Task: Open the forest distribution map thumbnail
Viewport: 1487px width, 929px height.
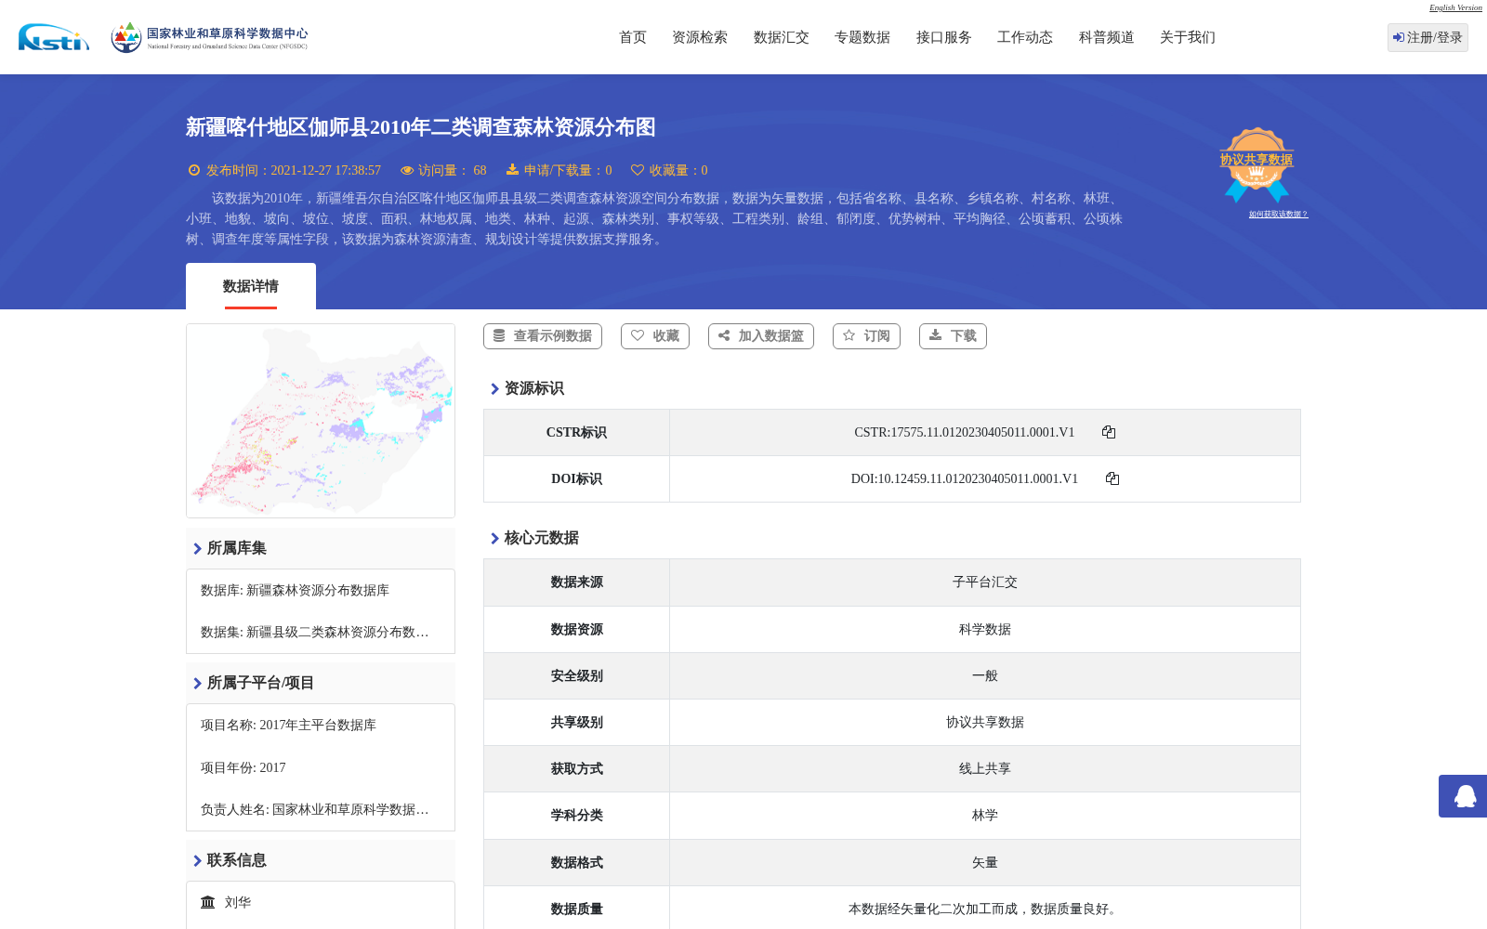Action: click(x=321, y=421)
